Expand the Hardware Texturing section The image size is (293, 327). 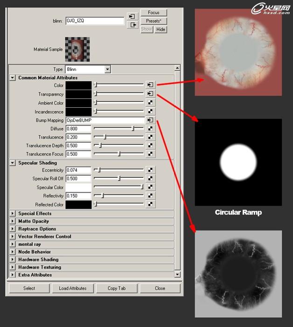coord(13,267)
